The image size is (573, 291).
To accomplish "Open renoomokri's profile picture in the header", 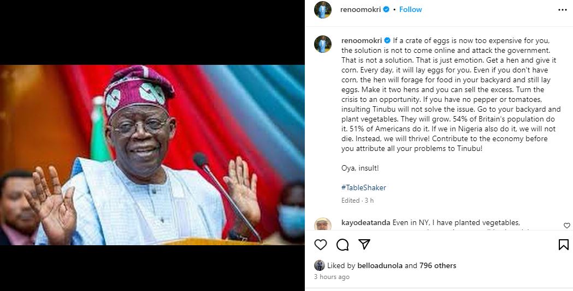I will (323, 10).
